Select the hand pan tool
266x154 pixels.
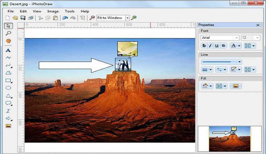coord(8,41)
